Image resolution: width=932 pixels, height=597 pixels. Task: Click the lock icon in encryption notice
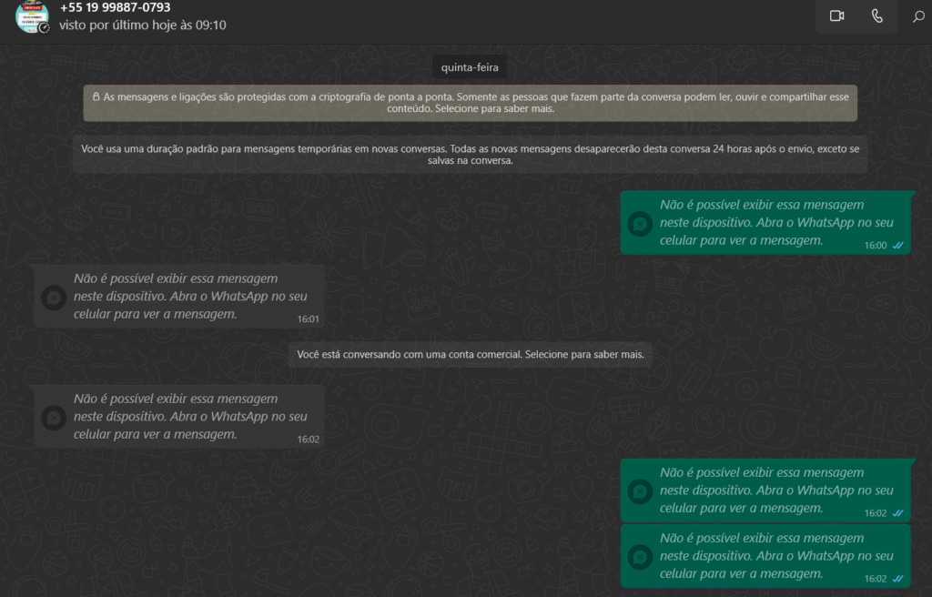click(x=96, y=96)
